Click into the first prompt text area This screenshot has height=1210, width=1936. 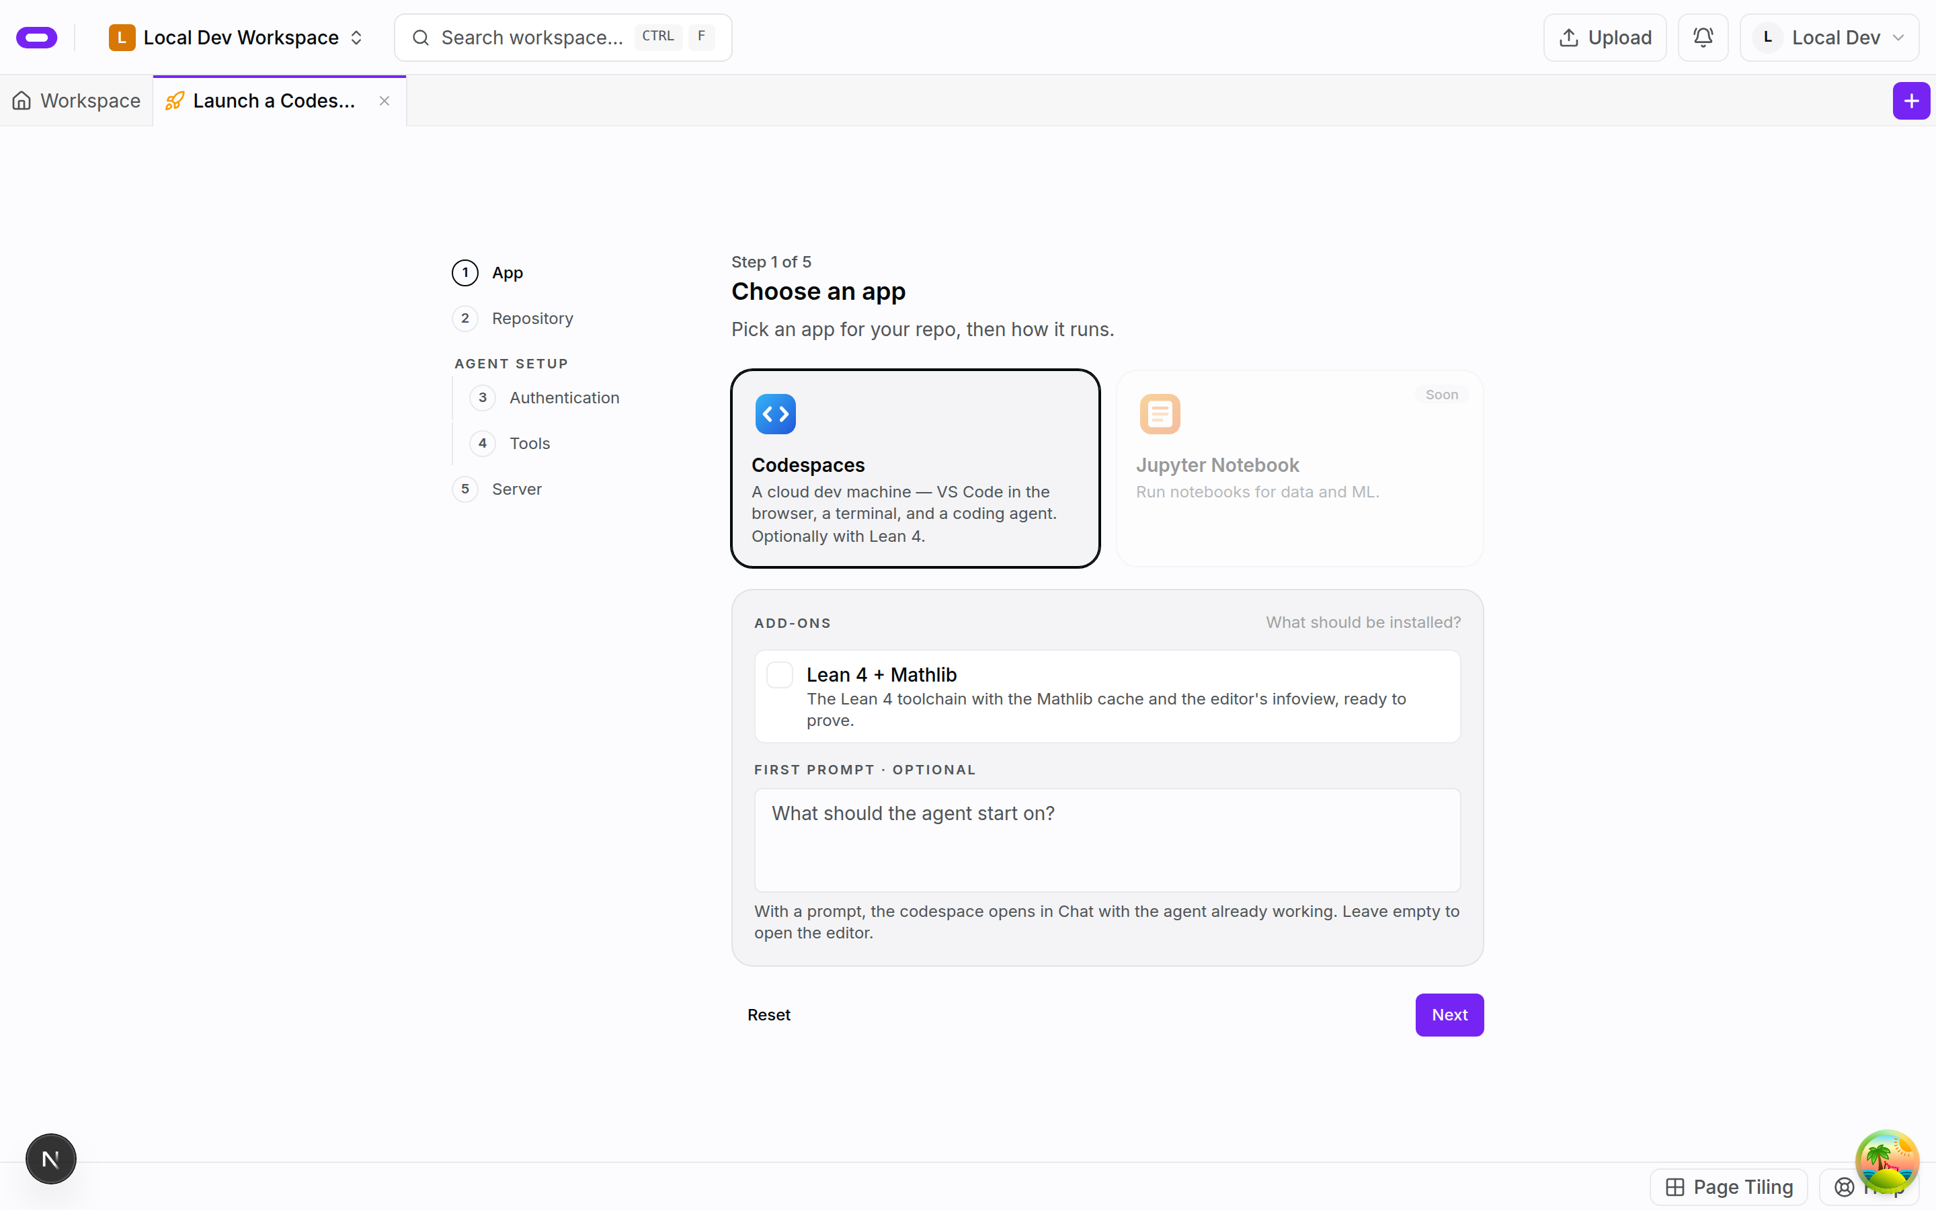pos(1107,840)
